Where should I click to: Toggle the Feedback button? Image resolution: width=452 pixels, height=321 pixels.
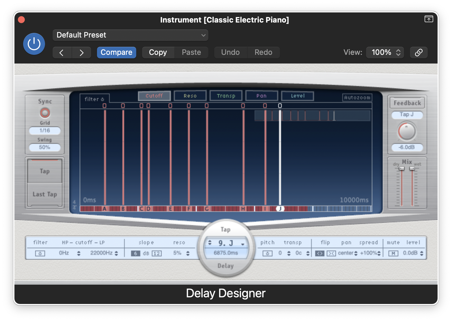pyautogui.click(x=407, y=103)
